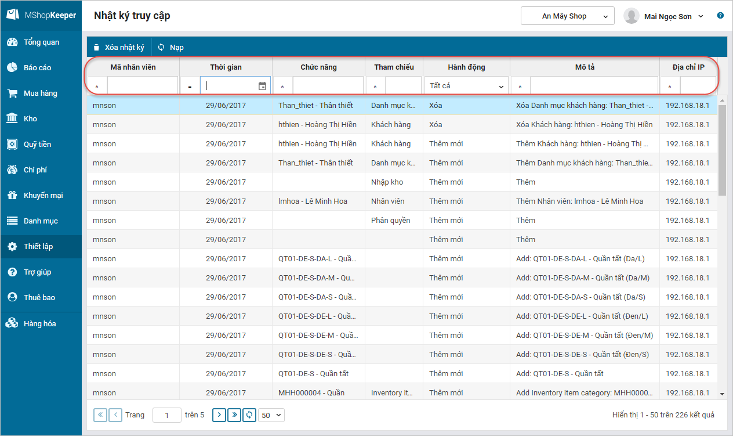The height and width of the screenshot is (436, 733).
Task: Sort by Mô tả column header
Action: 585,67
